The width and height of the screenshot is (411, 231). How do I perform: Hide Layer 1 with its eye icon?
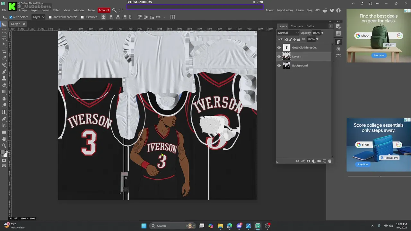point(279,56)
